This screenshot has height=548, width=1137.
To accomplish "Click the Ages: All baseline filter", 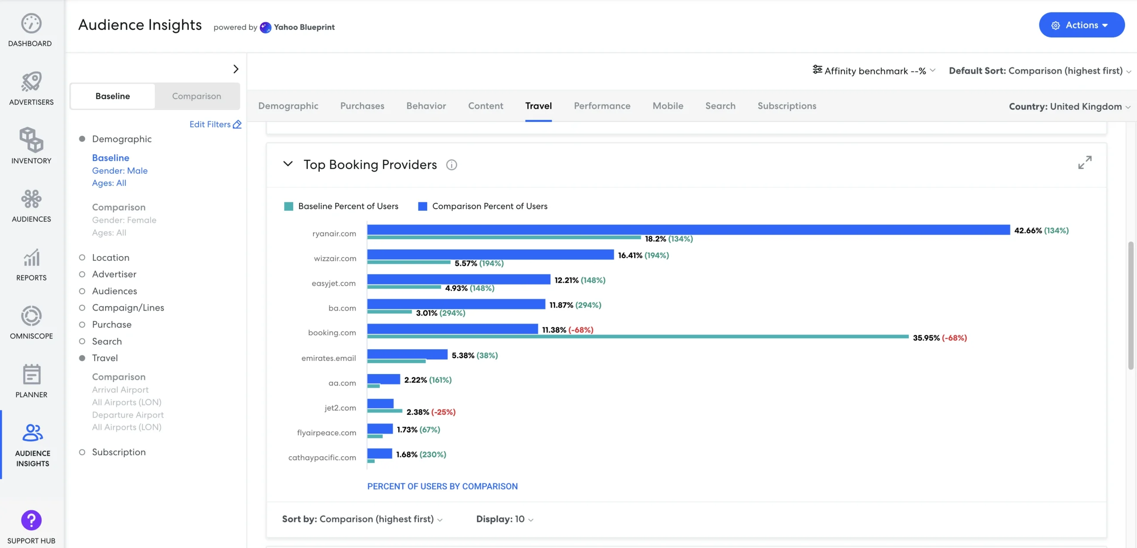I will [x=109, y=183].
